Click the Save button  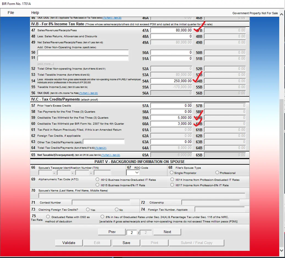[126, 243]
